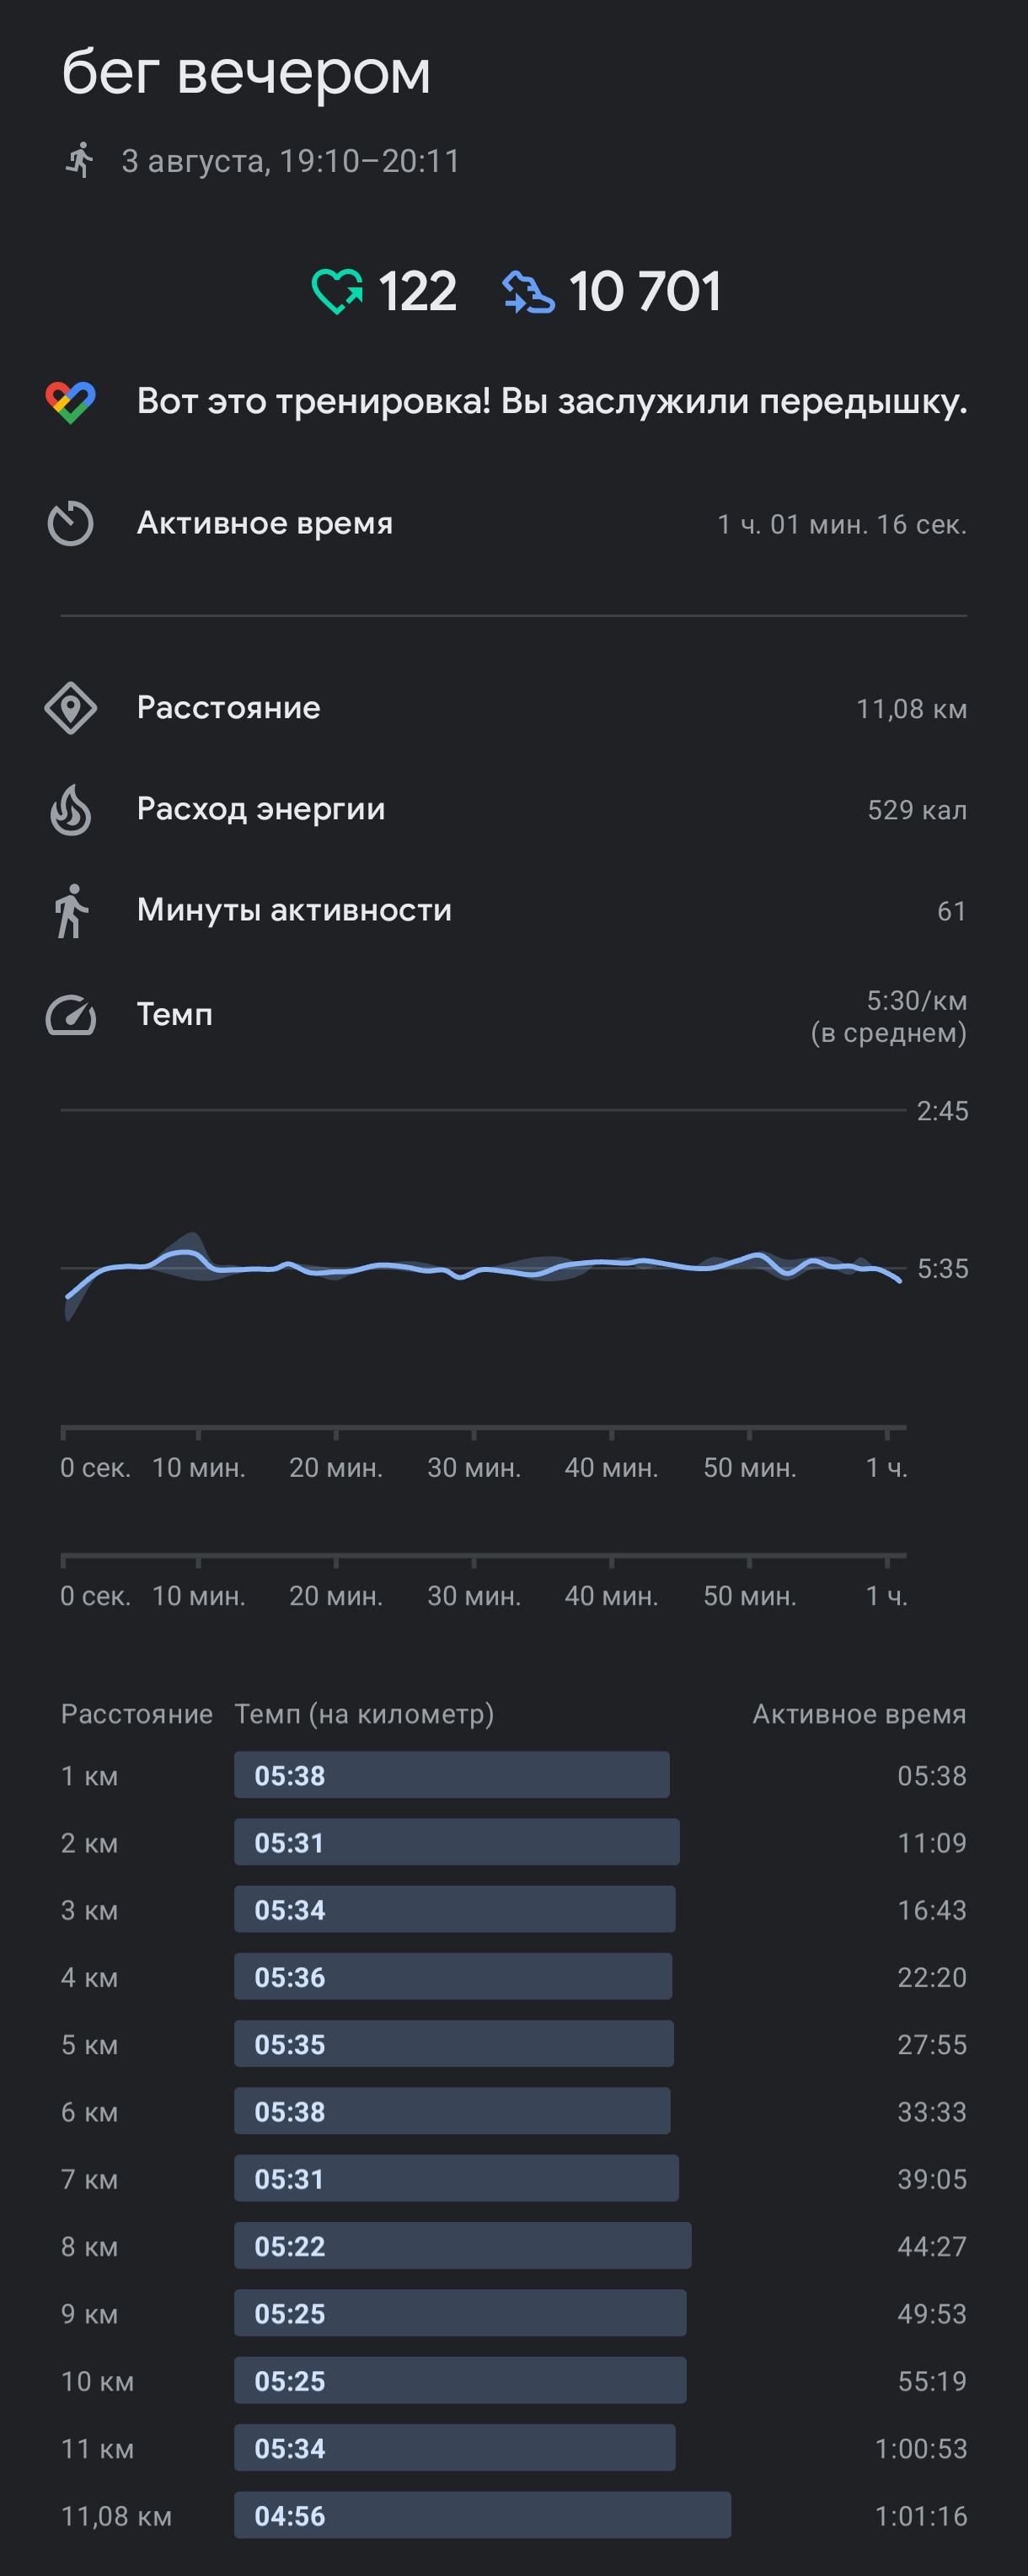The height and width of the screenshot is (2576, 1028).
Task: Tap the workout title бег вечером
Action: tap(246, 72)
